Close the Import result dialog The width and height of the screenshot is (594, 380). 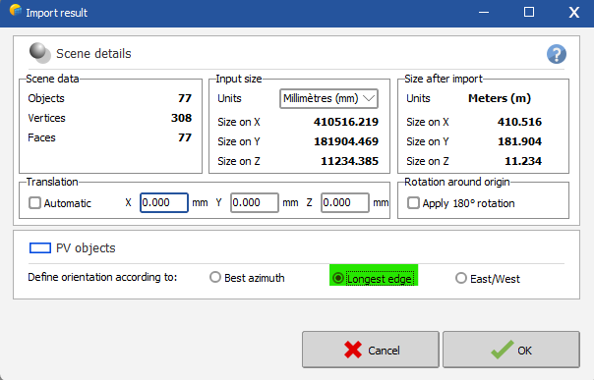pos(574,13)
